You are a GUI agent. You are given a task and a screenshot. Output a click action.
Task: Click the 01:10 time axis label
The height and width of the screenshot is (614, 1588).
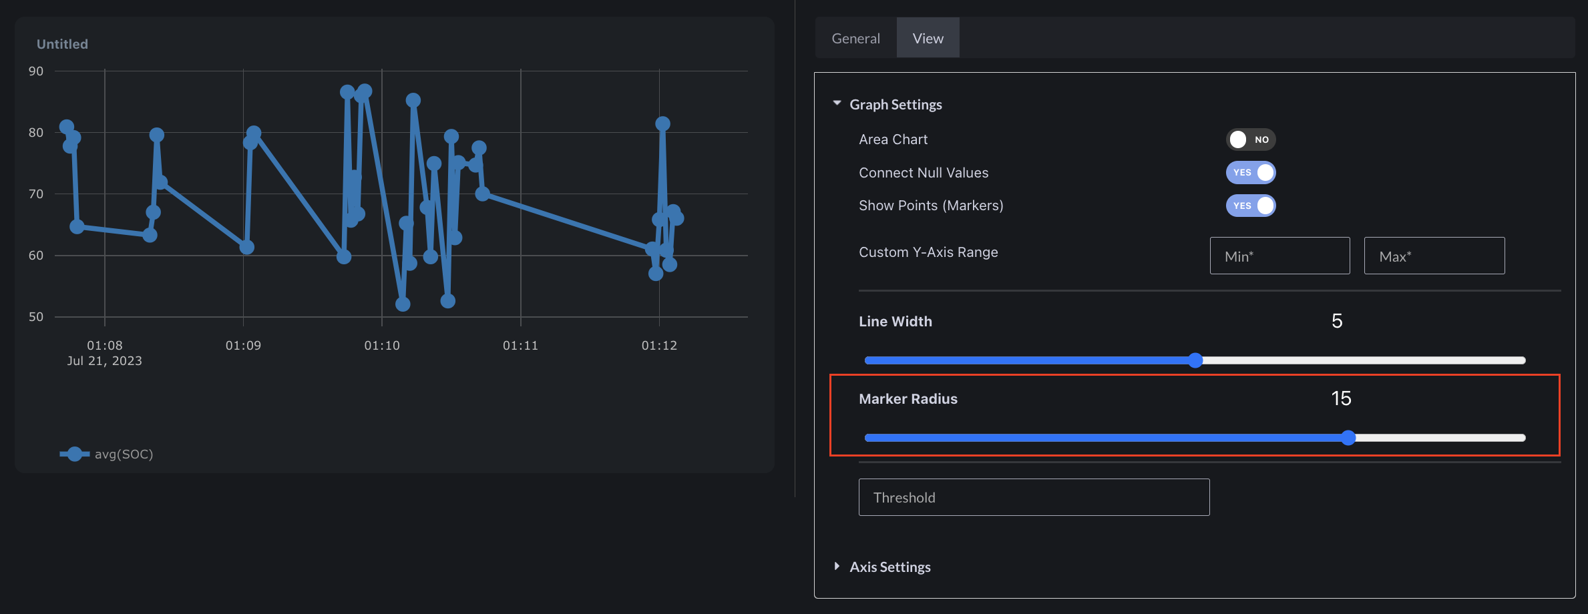click(x=382, y=345)
